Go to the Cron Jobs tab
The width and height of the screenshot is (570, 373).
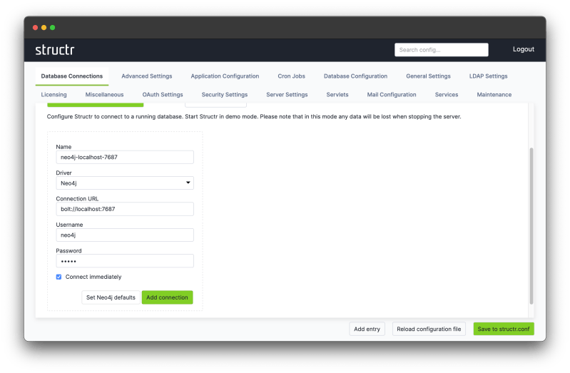(292, 76)
